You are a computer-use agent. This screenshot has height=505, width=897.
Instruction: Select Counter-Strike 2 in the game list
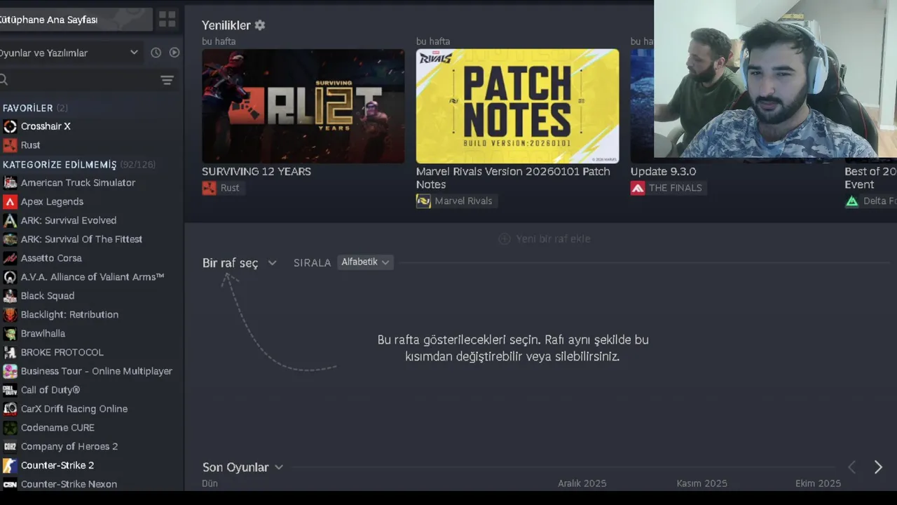[57, 466]
